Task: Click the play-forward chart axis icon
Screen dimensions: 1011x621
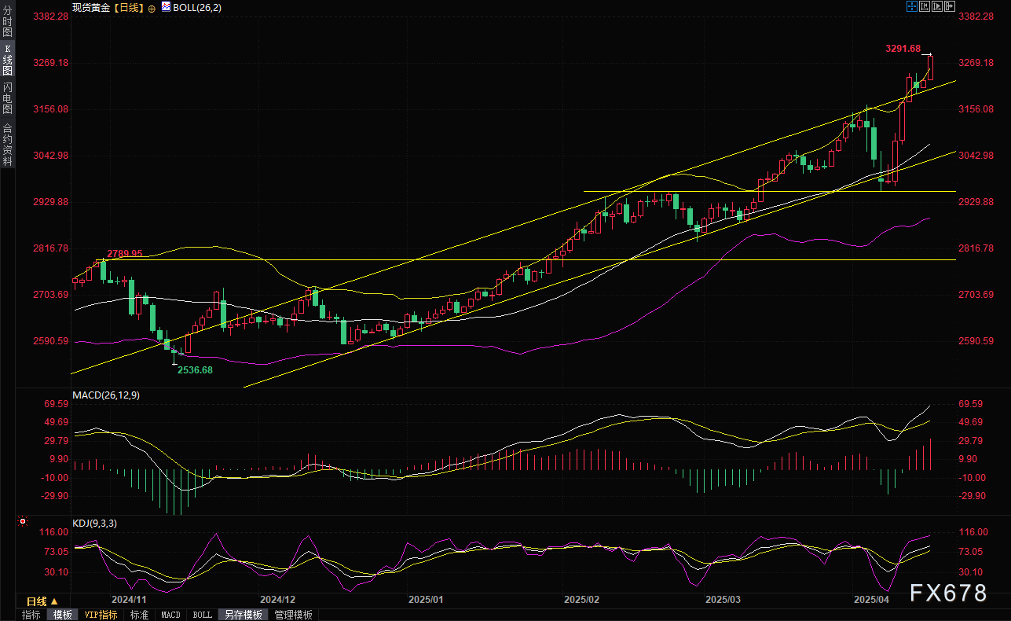Action: click(x=937, y=6)
